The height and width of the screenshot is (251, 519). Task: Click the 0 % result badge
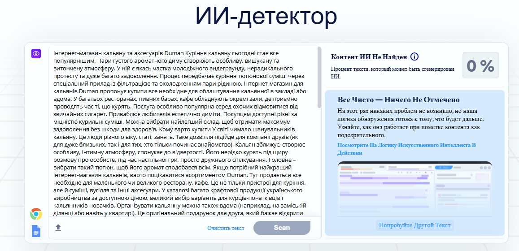(480, 65)
